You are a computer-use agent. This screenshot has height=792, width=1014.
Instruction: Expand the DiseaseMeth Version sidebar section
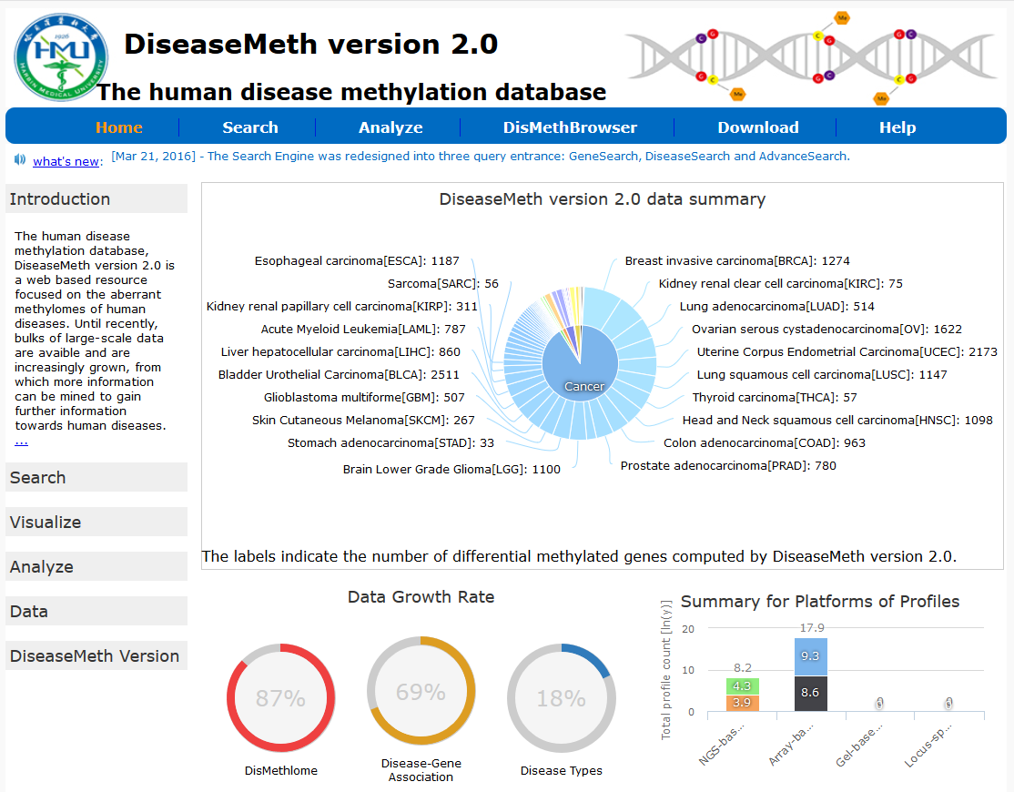96,655
